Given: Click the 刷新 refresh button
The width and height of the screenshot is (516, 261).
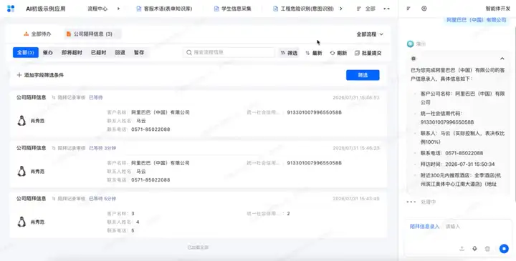Looking at the screenshot, I should [338, 53].
